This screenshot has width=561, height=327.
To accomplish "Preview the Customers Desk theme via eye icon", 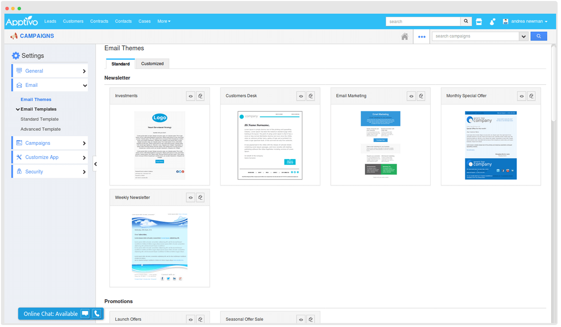I will pos(301,96).
